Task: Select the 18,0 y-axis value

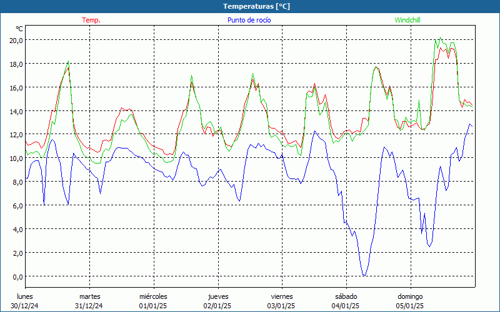Action: tap(17, 64)
